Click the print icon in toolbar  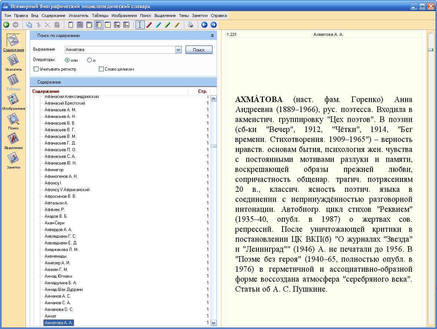coord(190,25)
